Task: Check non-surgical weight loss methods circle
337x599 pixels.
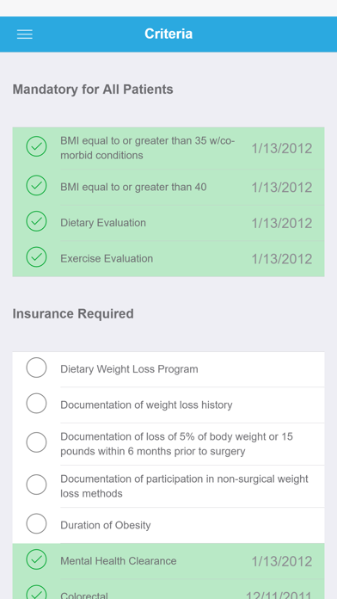Action: [x=36, y=485]
